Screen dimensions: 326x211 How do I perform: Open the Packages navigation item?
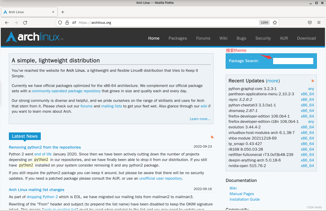coord(178,38)
